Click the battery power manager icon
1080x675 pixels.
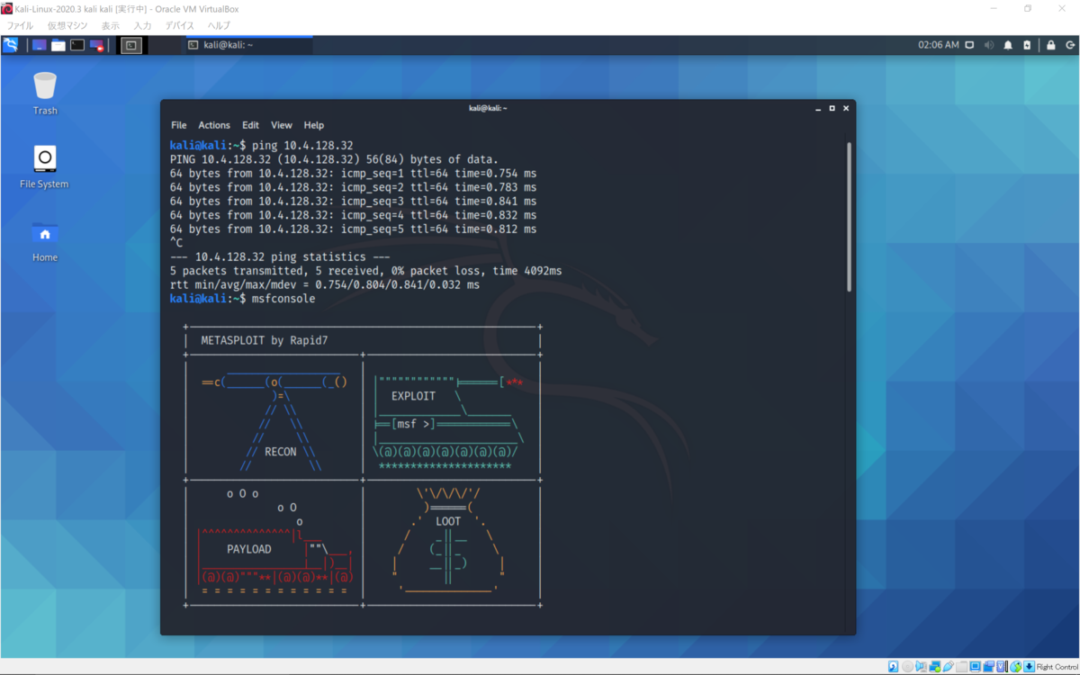1027,45
